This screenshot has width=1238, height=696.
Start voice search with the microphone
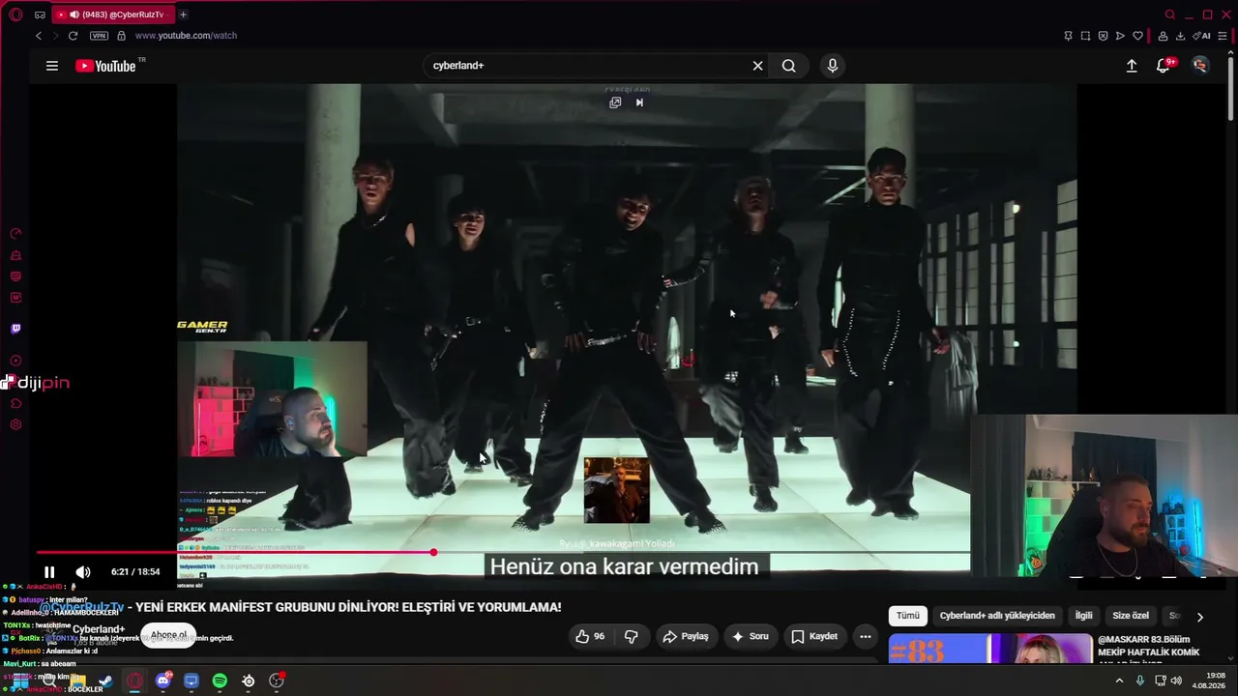coord(833,66)
